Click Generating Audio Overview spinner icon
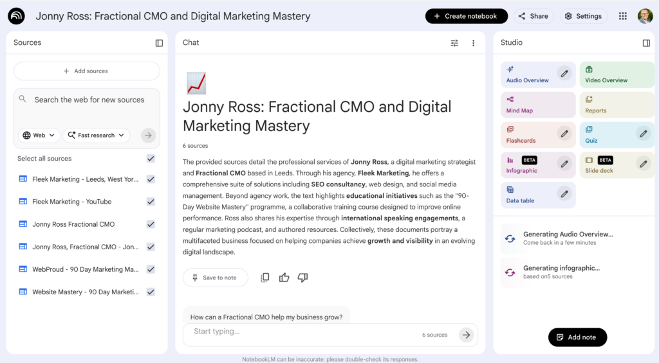Viewport: 659px width, 363px height. [x=510, y=238]
